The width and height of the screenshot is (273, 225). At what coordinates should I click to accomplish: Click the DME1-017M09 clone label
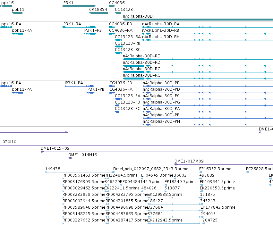(x=189, y=161)
